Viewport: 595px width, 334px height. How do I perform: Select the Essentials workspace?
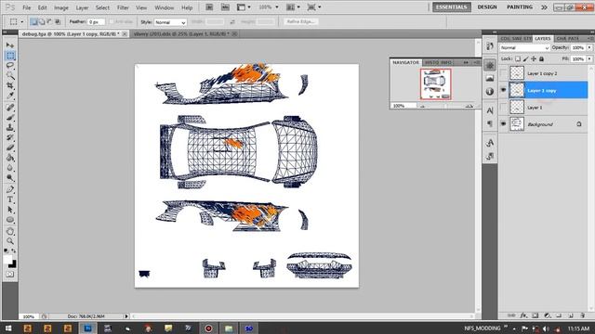[452, 7]
